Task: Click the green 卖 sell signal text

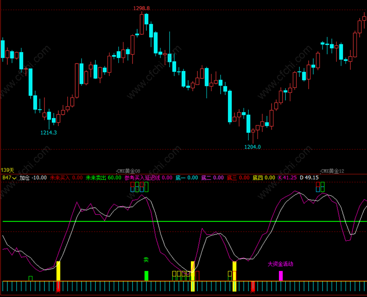Action: click(146, 259)
